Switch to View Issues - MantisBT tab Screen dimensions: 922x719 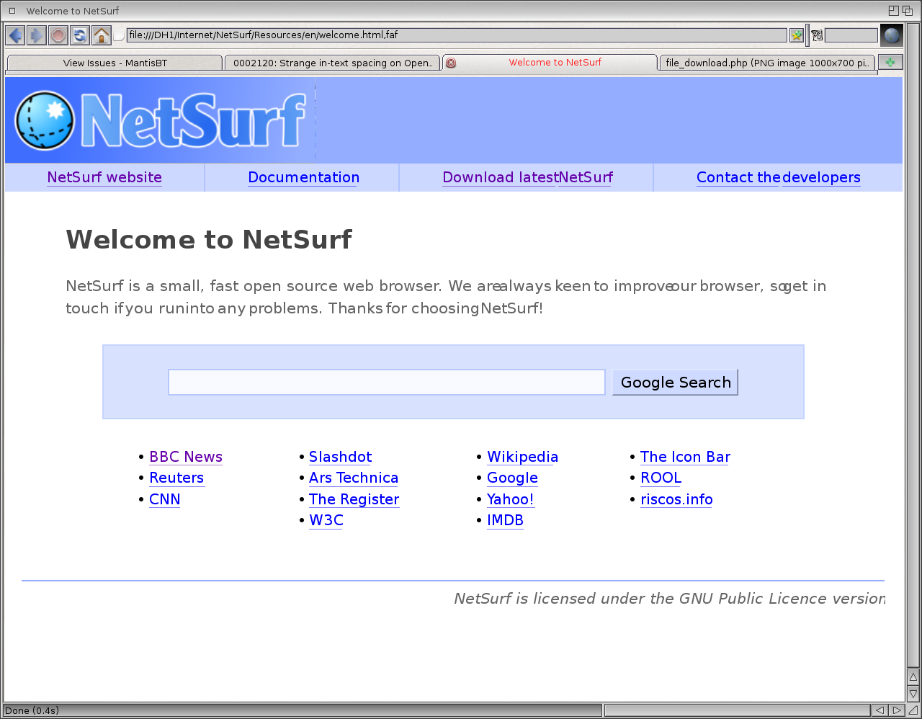pyautogui.click(x=115, y=63)
